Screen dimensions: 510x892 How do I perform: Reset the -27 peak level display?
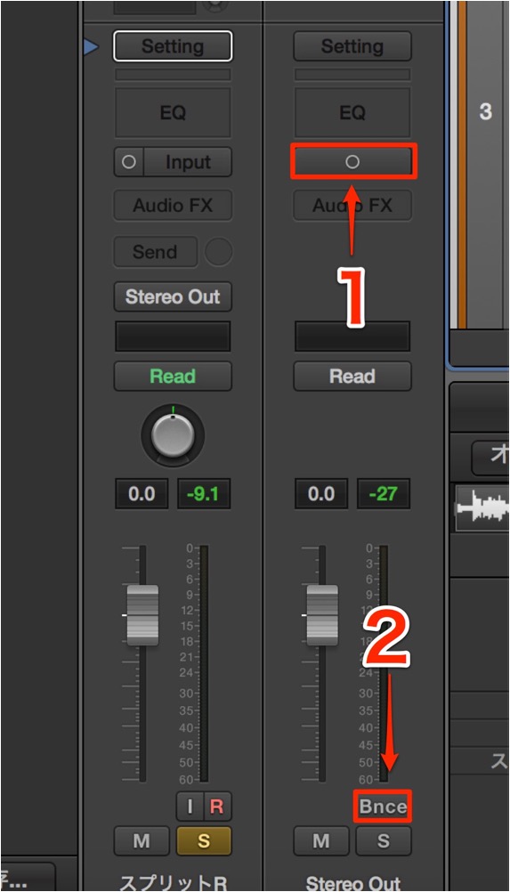coord(384,493)
